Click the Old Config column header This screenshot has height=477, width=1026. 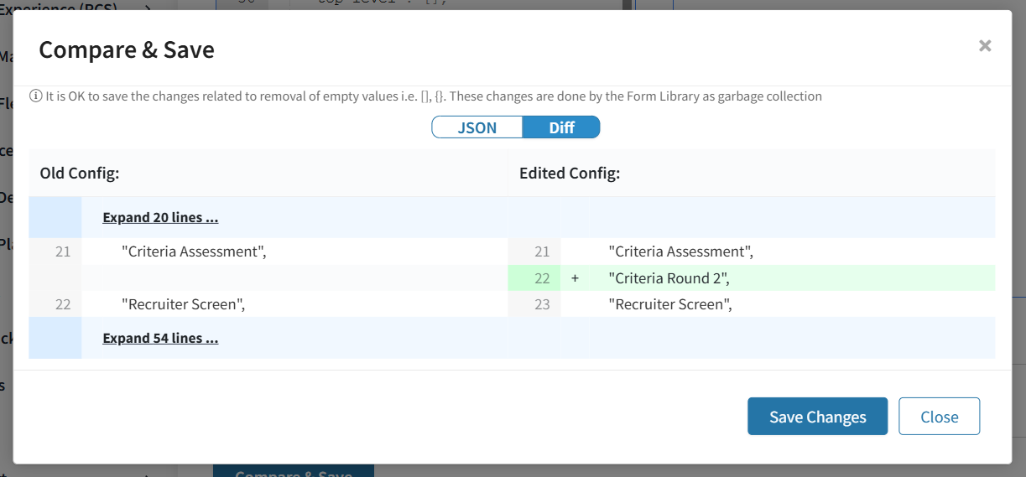click(80, 174)
